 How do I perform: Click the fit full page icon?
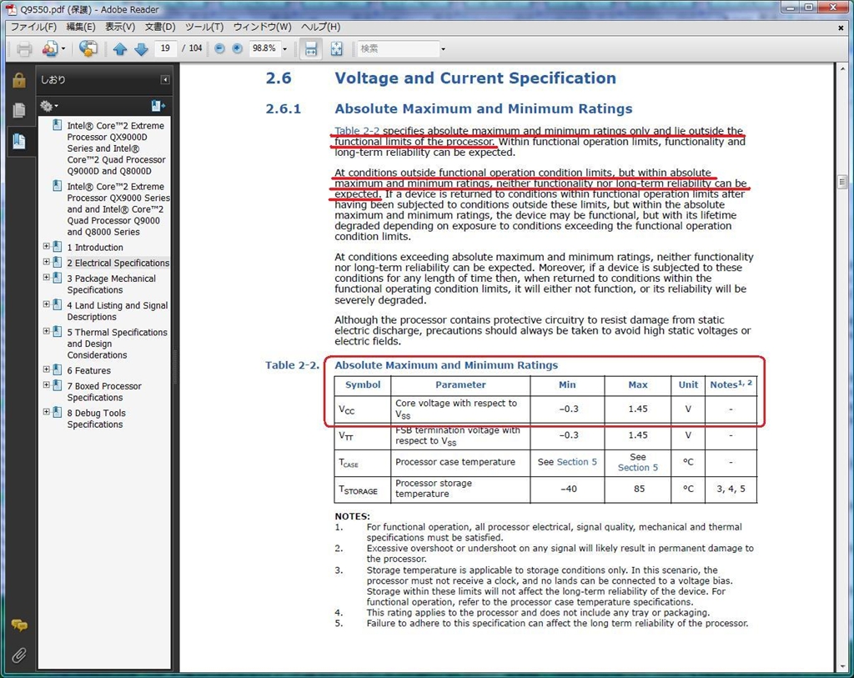click(x=337, y=49)
